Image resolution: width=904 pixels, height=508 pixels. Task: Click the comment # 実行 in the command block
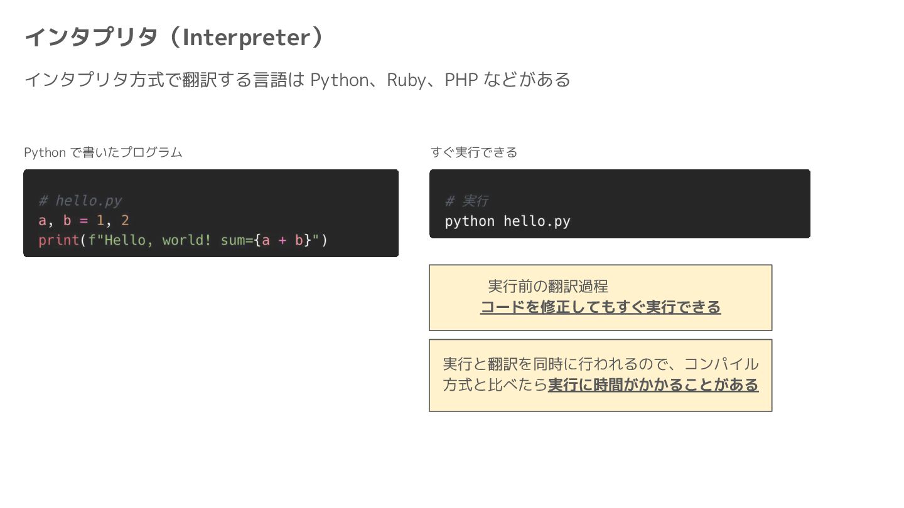pos(466,201)
